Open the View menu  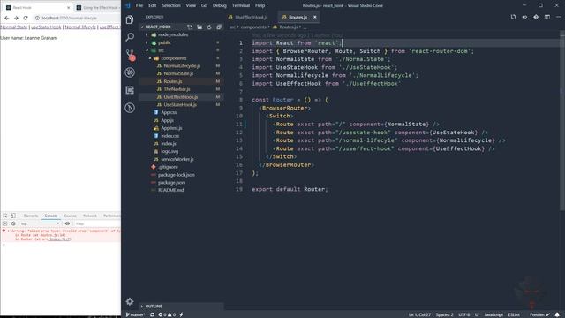[x=191, y=5]
